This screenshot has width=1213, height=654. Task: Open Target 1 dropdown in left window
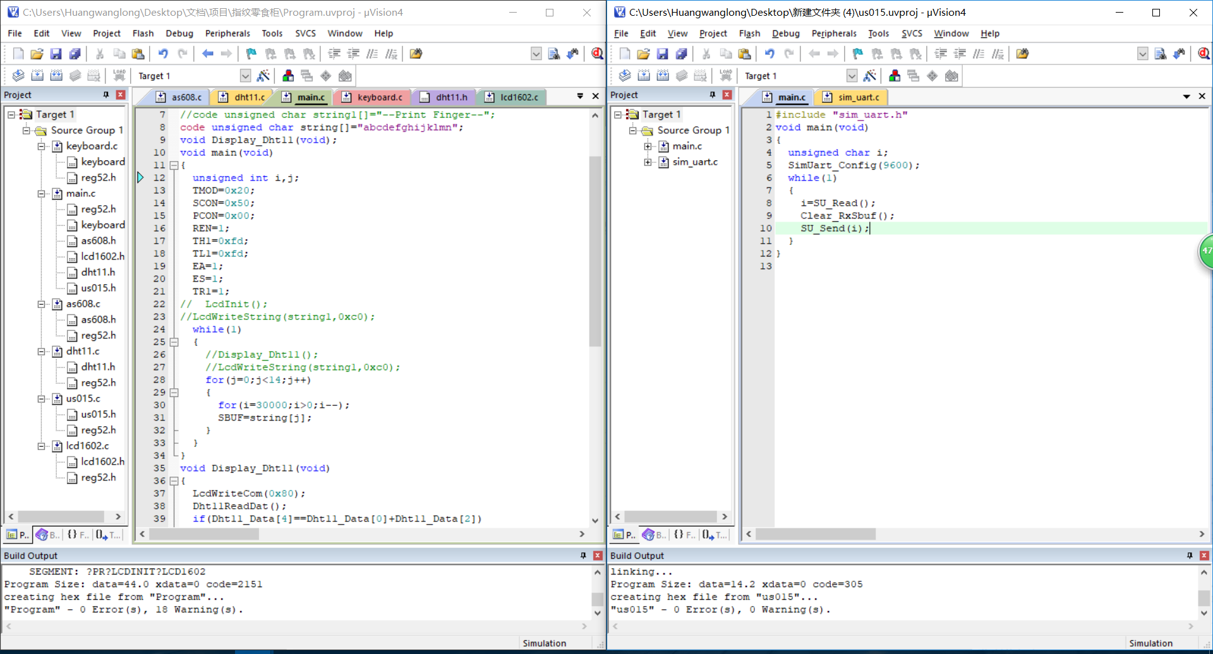[x=245, y=76]
